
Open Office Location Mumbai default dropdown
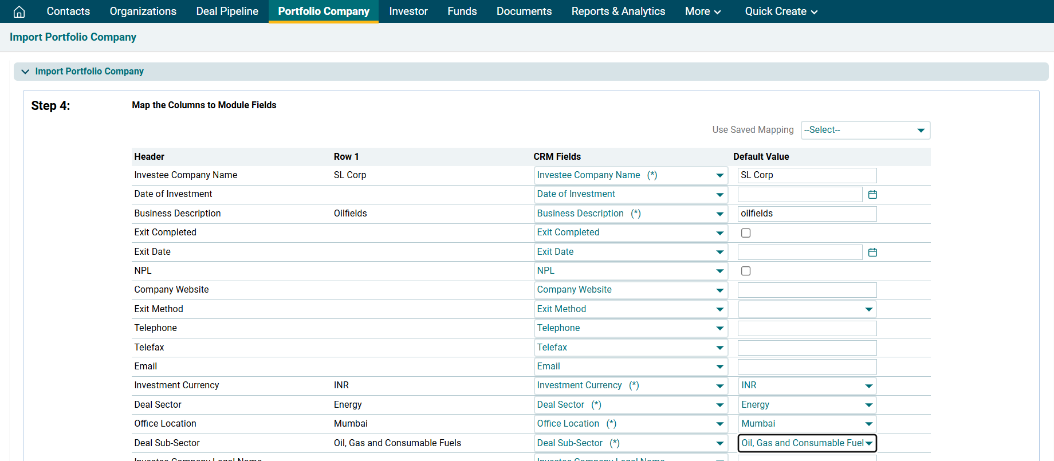(807, 424)
